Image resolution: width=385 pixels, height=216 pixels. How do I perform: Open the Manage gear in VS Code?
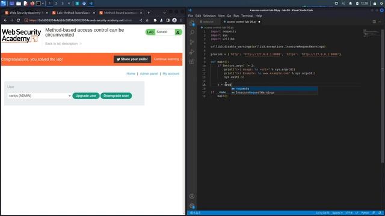point(192,206)
